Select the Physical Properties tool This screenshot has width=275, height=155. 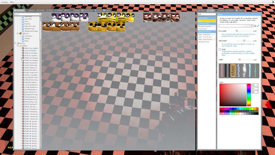[207, 26]
